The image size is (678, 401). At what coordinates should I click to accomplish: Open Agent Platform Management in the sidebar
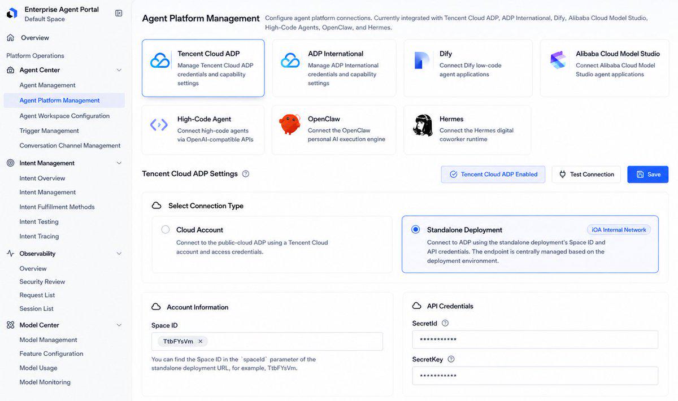64,101
